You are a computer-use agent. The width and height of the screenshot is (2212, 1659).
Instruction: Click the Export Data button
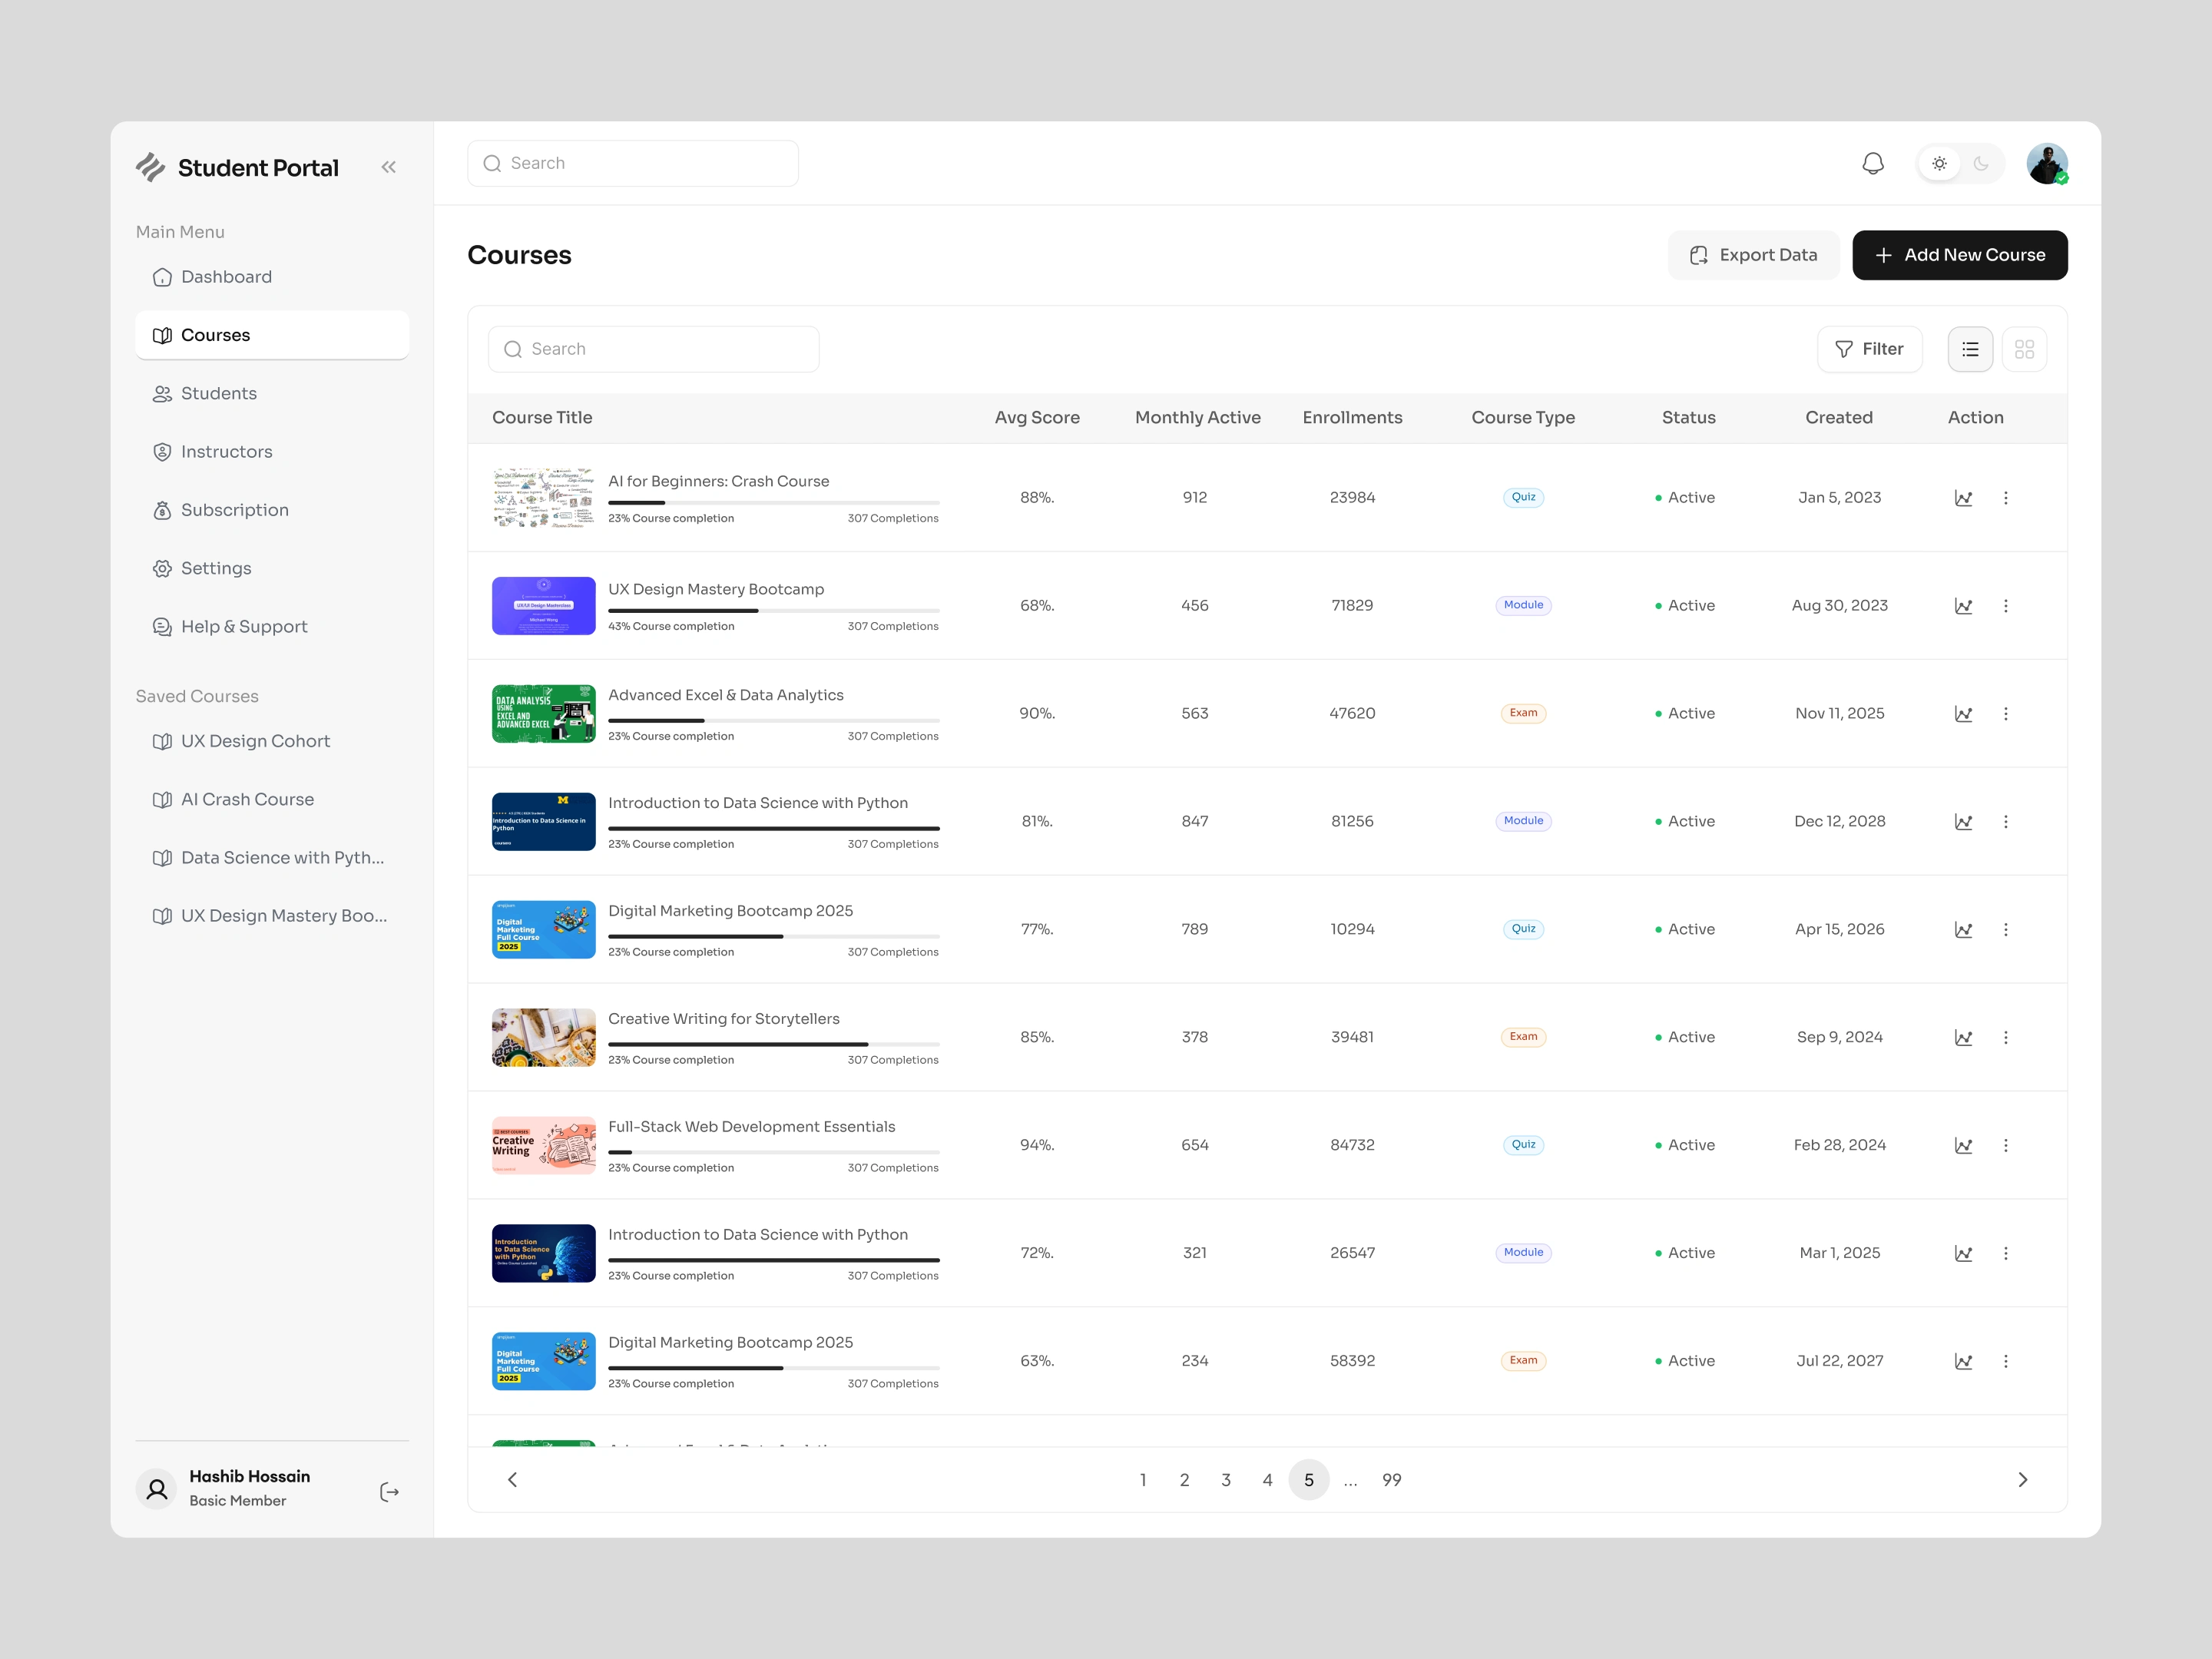(1753, 255)
